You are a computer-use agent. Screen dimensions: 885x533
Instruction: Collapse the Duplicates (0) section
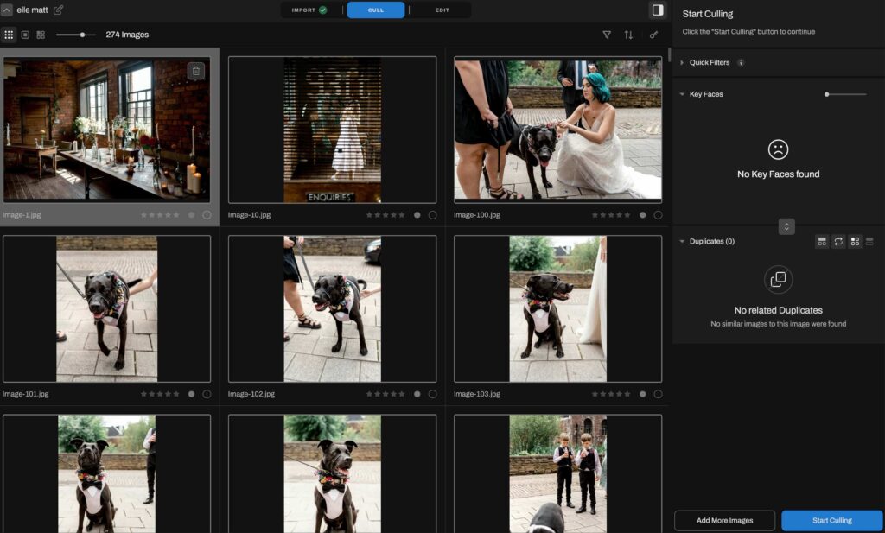coord(682,241)
